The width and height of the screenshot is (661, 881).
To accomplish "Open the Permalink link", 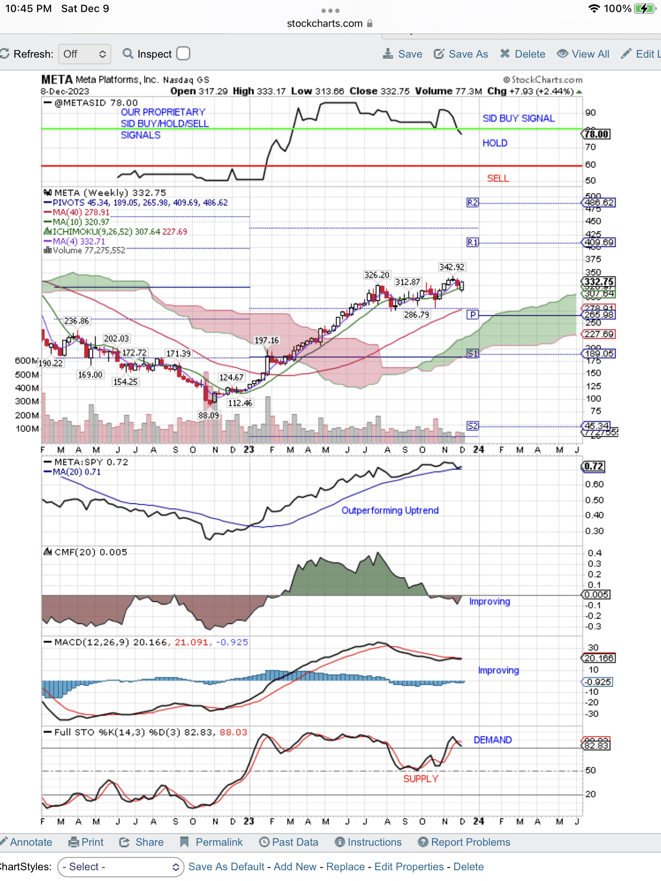I will tap(219, 842).
